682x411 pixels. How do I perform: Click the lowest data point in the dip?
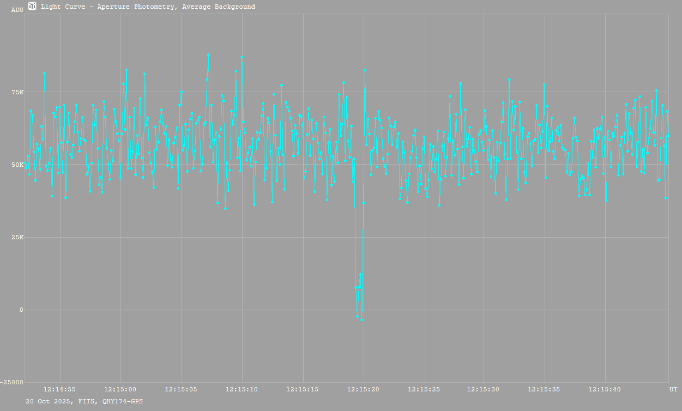(361, 320)
